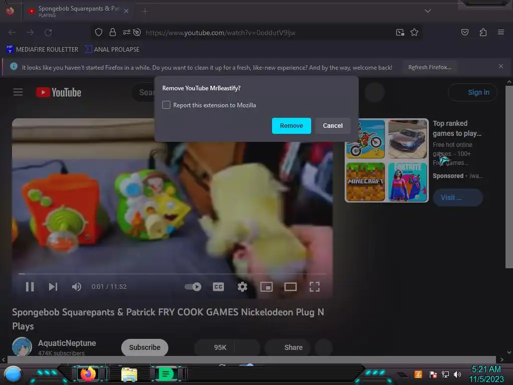Click the YouTube URL address field
The image size is (513, 385).
(220, 33)
